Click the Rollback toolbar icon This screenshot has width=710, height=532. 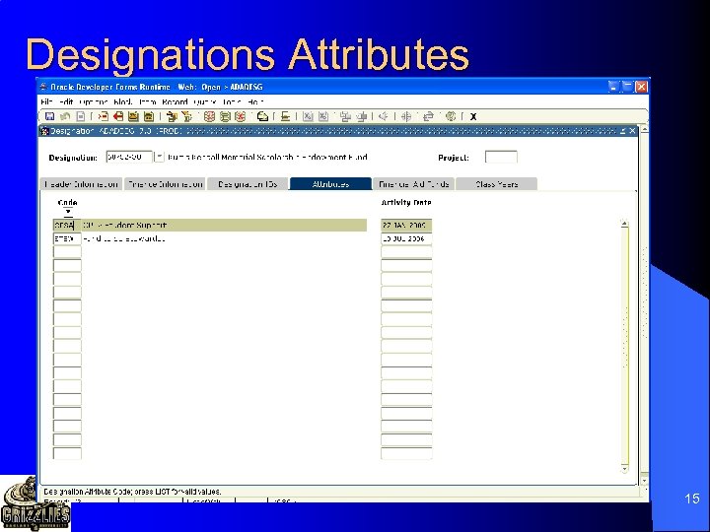65,116
